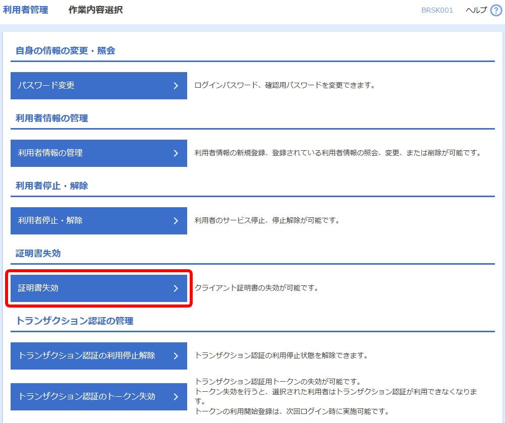505x423 pixels.
Task: Click the arrow on パスワード変更 button
Action: point(176,86)
